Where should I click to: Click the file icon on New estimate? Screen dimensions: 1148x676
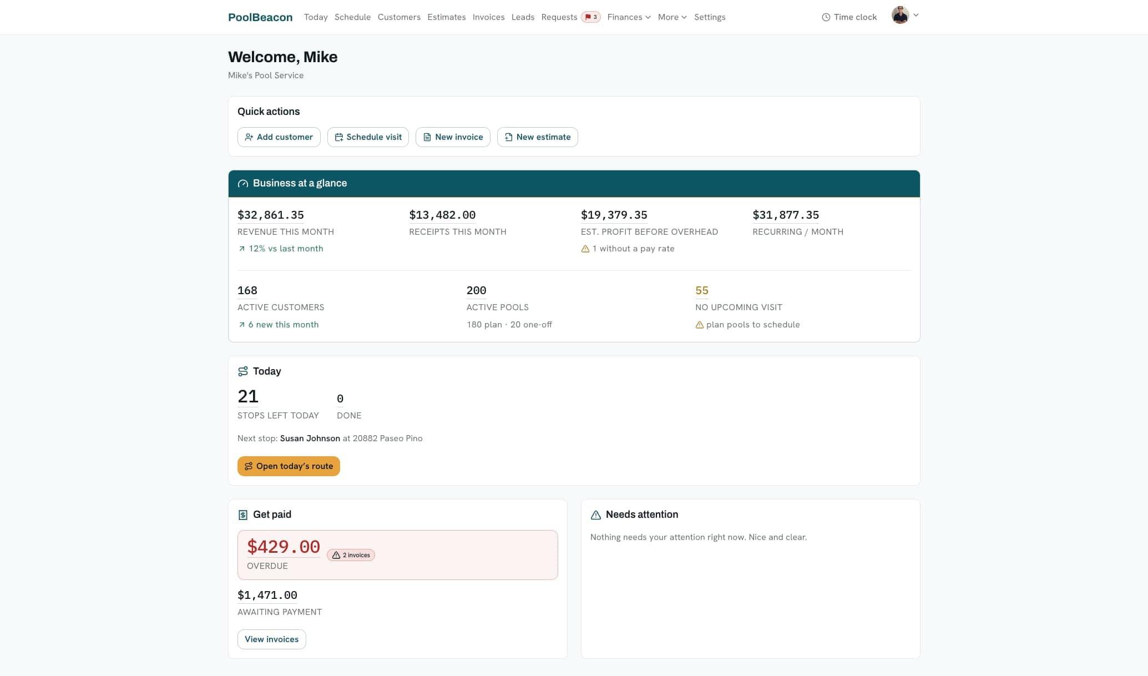[508, 137]
